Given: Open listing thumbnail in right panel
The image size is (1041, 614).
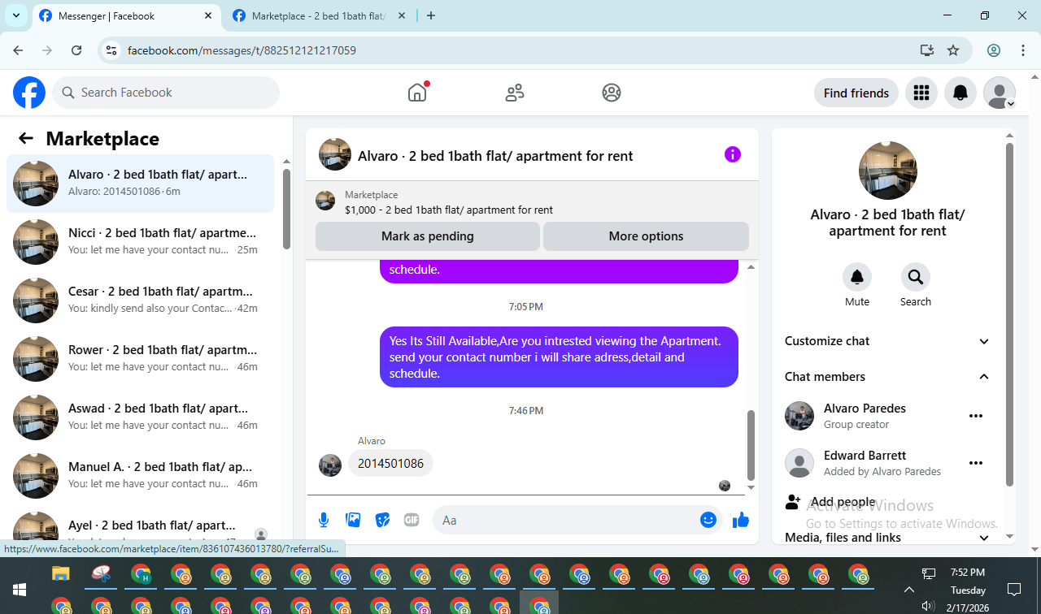Looking at the screenshot, I should coord(888,171).
